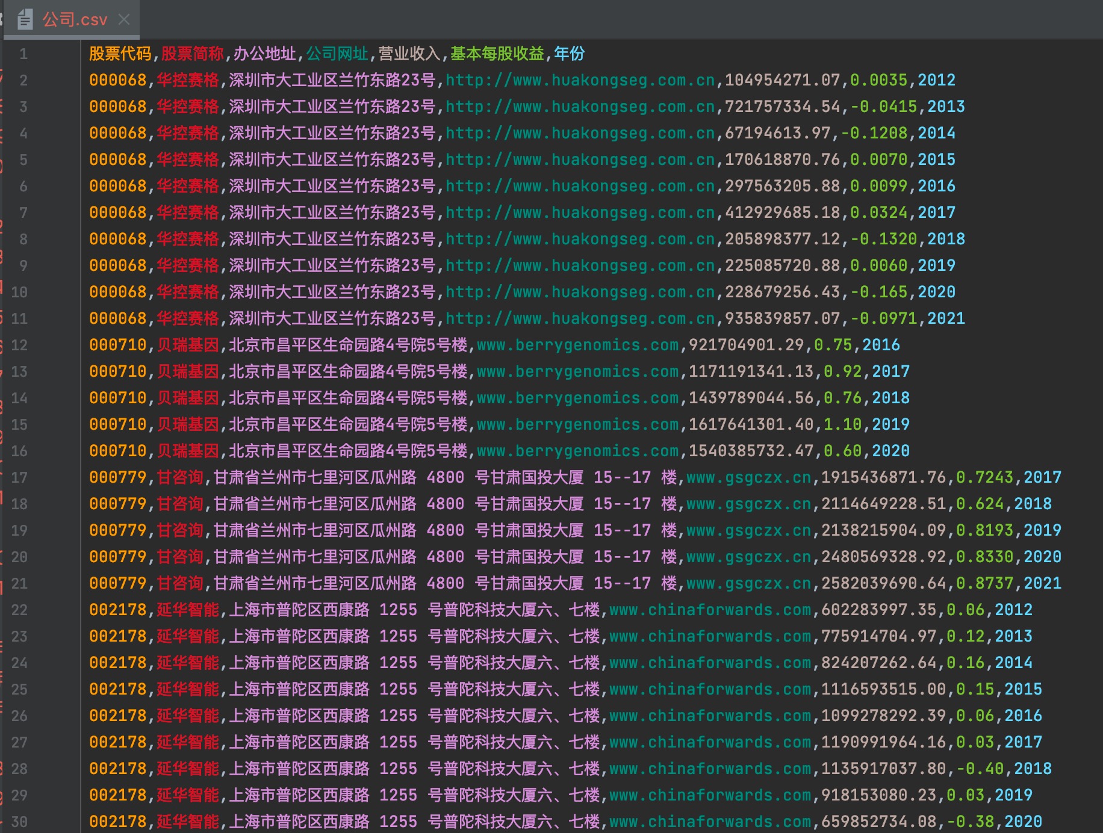Click header field 股票简称
The width and height of the screenshot is (1103, 833).
(193, 54)
